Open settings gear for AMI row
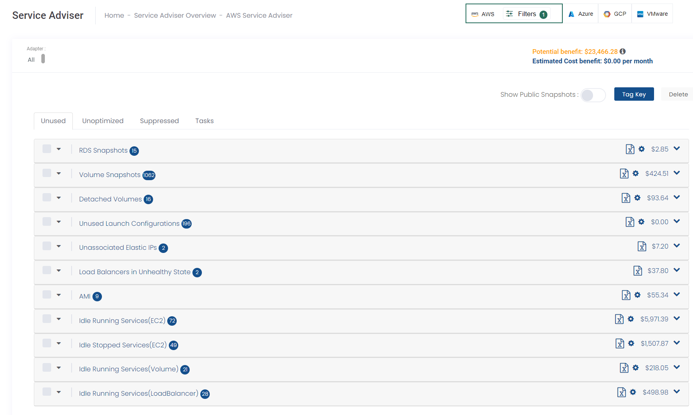 tap(638, 295)
